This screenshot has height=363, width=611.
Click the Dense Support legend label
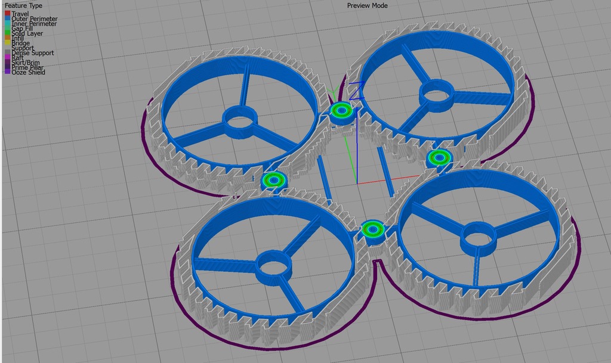[x=33, y=53]
